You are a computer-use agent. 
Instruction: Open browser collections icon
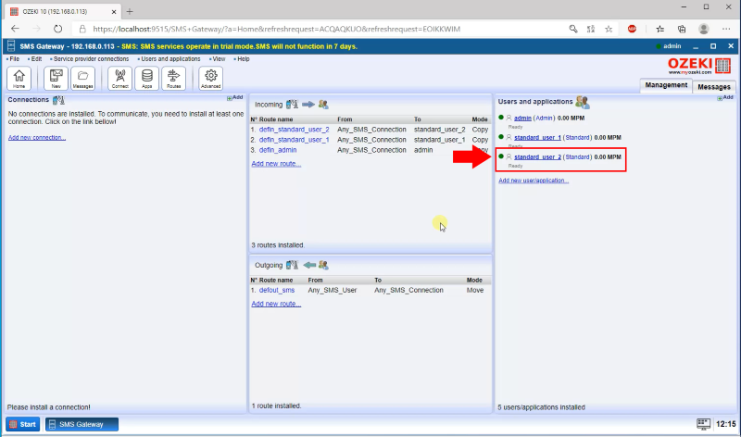coord(682,29)
